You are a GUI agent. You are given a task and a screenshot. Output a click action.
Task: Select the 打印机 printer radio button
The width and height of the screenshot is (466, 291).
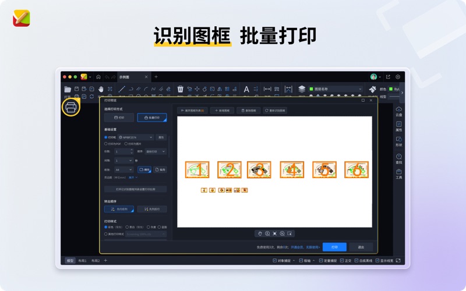(x=106, y=137)
